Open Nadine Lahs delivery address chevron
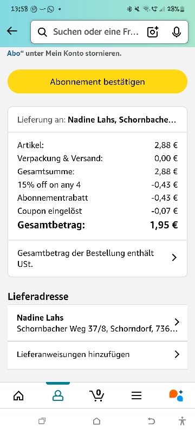This screenshot has width=195, height=434. pos(177,322)
